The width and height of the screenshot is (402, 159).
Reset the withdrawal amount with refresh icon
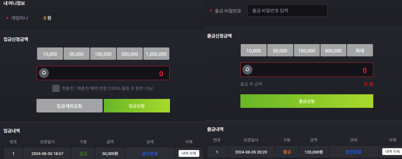pyautogui.click(x=248, y=70)
